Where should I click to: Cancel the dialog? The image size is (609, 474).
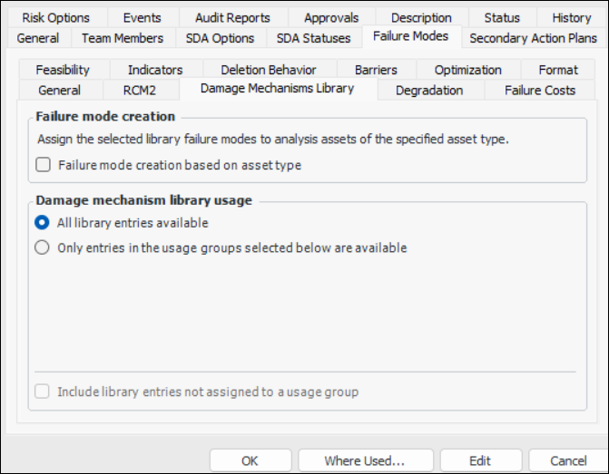point(568,460)
